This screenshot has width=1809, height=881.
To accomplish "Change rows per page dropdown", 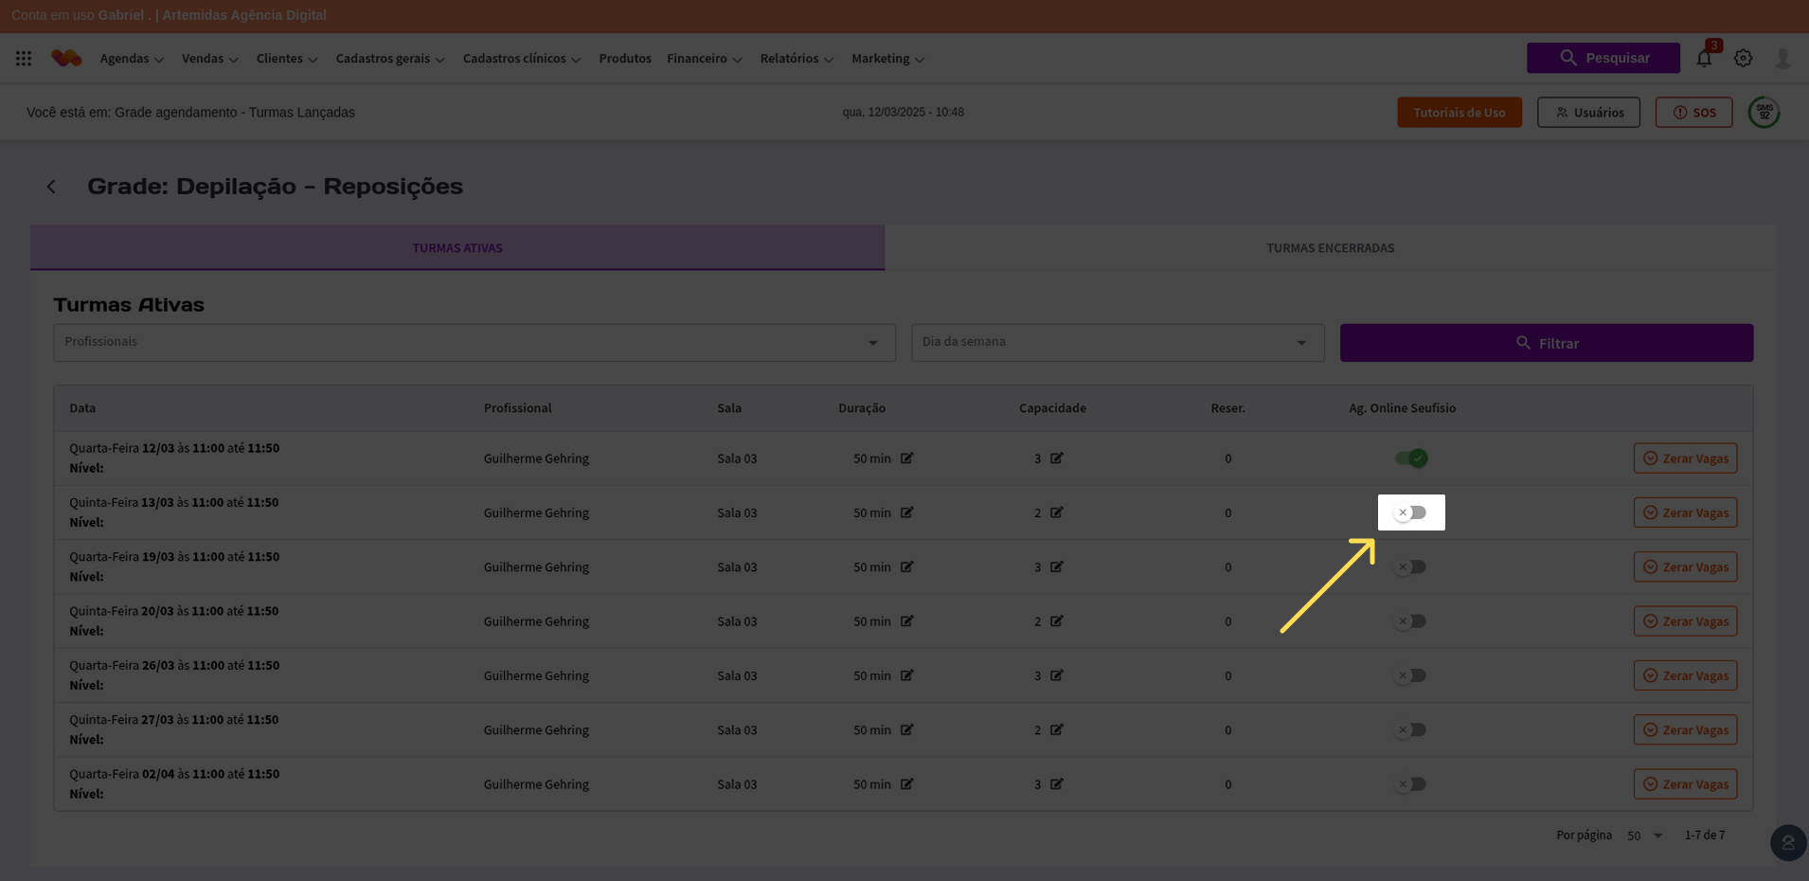I will (1645, 836).
